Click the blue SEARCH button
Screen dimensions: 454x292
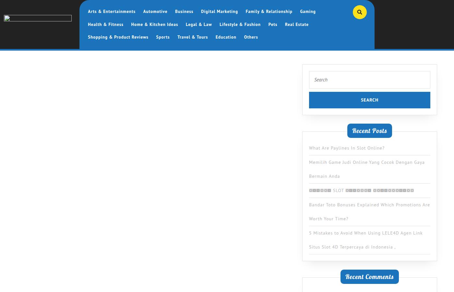[370, 100]
